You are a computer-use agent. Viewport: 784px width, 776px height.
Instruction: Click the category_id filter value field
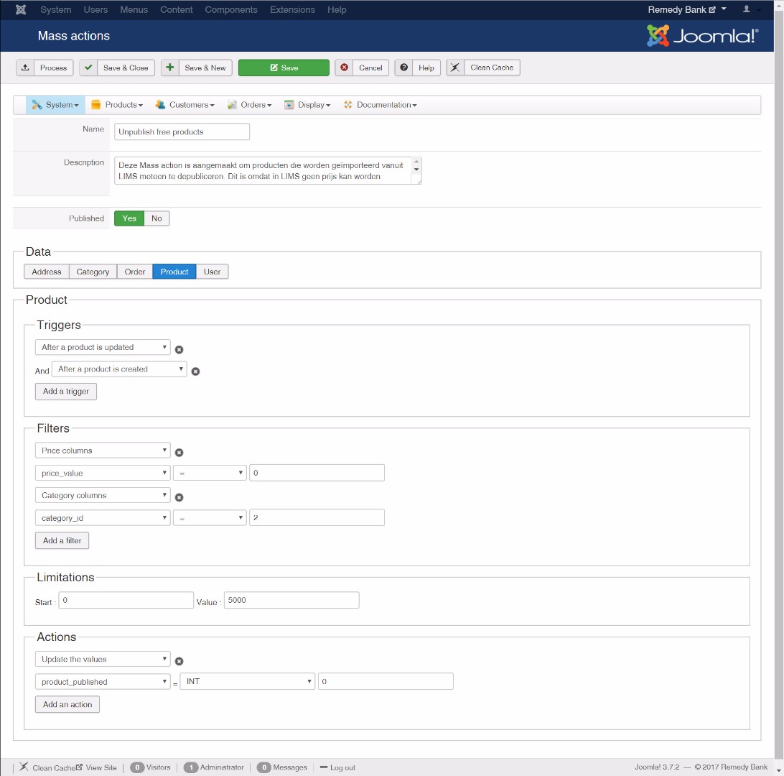(317, 517)
